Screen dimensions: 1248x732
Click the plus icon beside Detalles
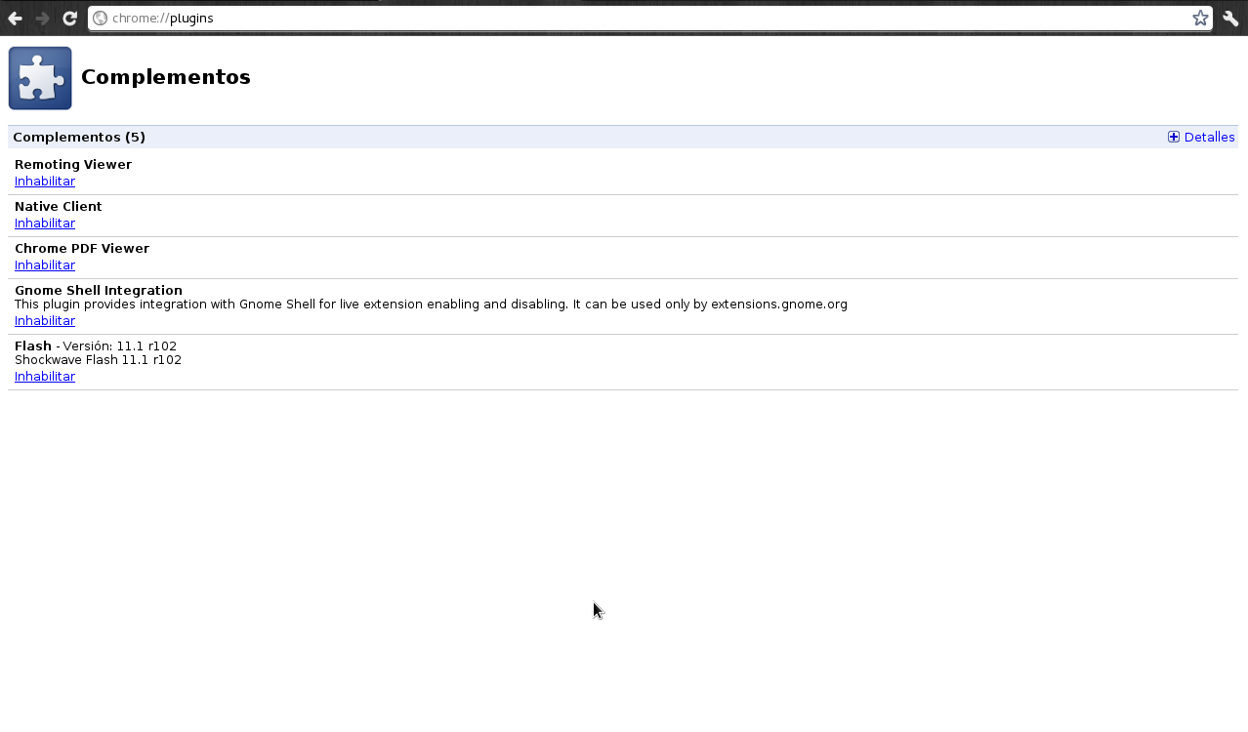coord(1174,138)
